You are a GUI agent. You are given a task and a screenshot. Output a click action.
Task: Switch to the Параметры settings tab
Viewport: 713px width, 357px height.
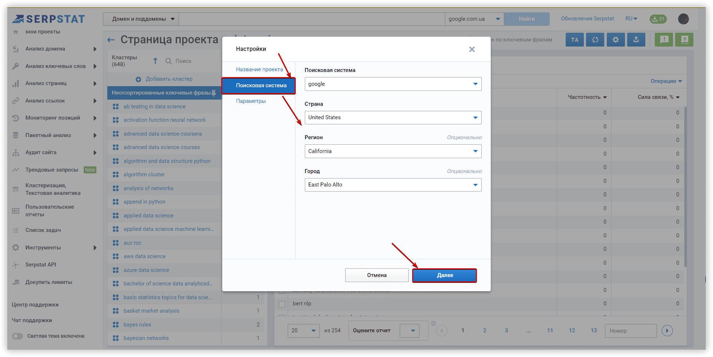coord(251,101)
